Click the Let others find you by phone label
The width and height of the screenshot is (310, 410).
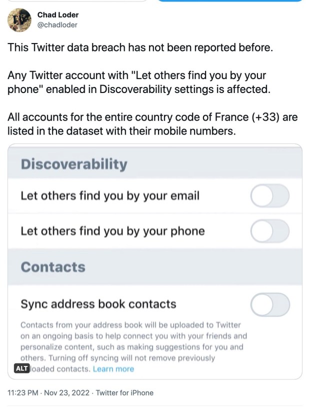tap(112, 231)
